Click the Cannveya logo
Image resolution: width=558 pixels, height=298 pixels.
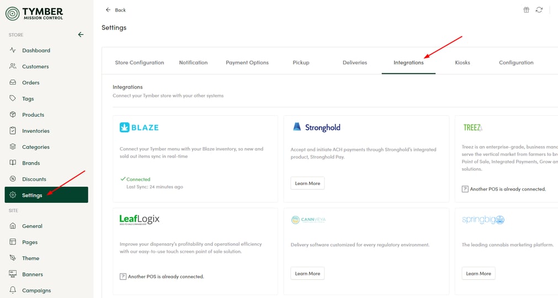click(308, 220)
